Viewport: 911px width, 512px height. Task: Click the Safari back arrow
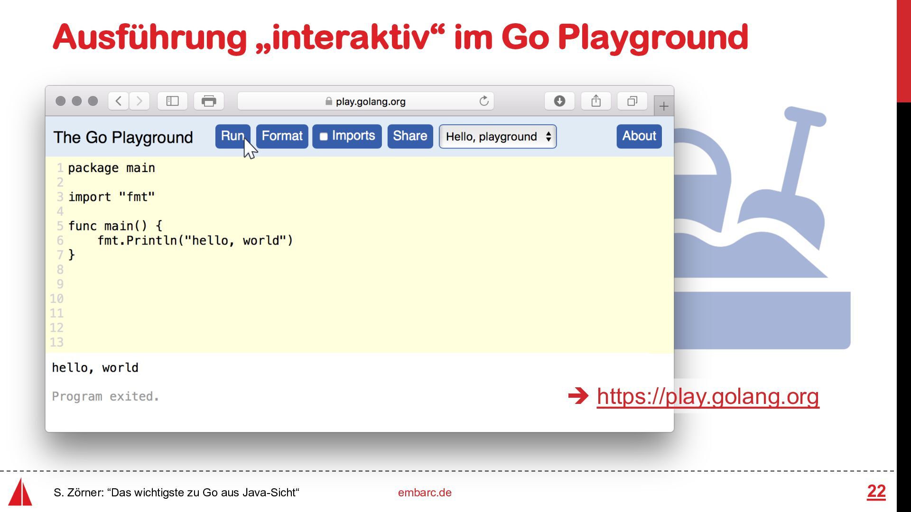pyautogui.click(x=119, y=101)
